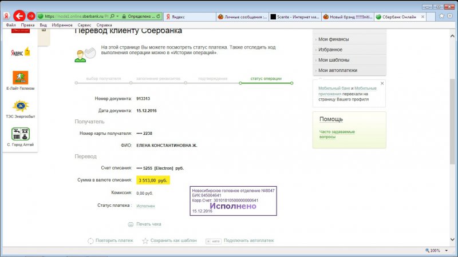Image resolution: width=458 pixels, height=257 pixels.
Task: Click the заполнение реквизитов step marker
Action: 131,83
